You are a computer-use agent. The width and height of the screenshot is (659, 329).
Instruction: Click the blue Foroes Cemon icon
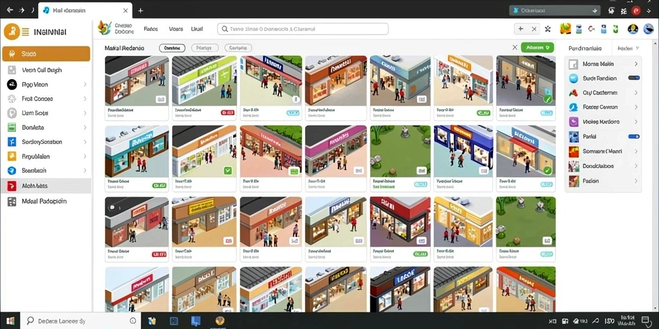573,107
